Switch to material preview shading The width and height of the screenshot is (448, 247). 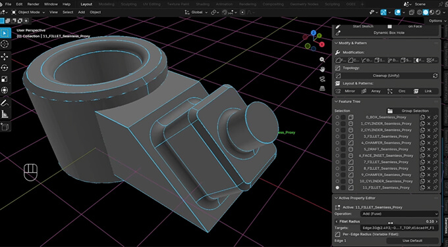pos(432,12)
